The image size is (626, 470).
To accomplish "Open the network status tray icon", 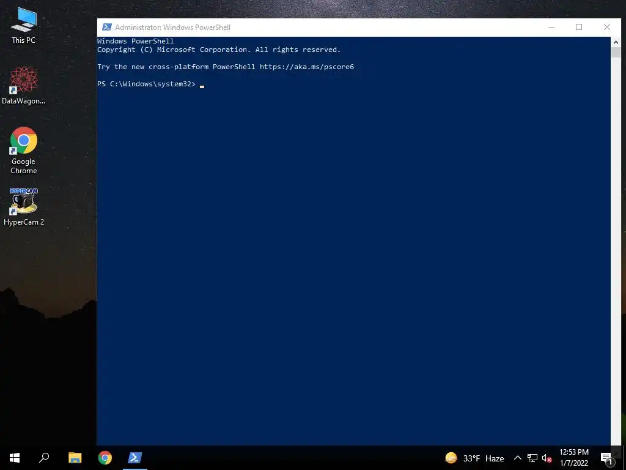I will click(532, 458).
